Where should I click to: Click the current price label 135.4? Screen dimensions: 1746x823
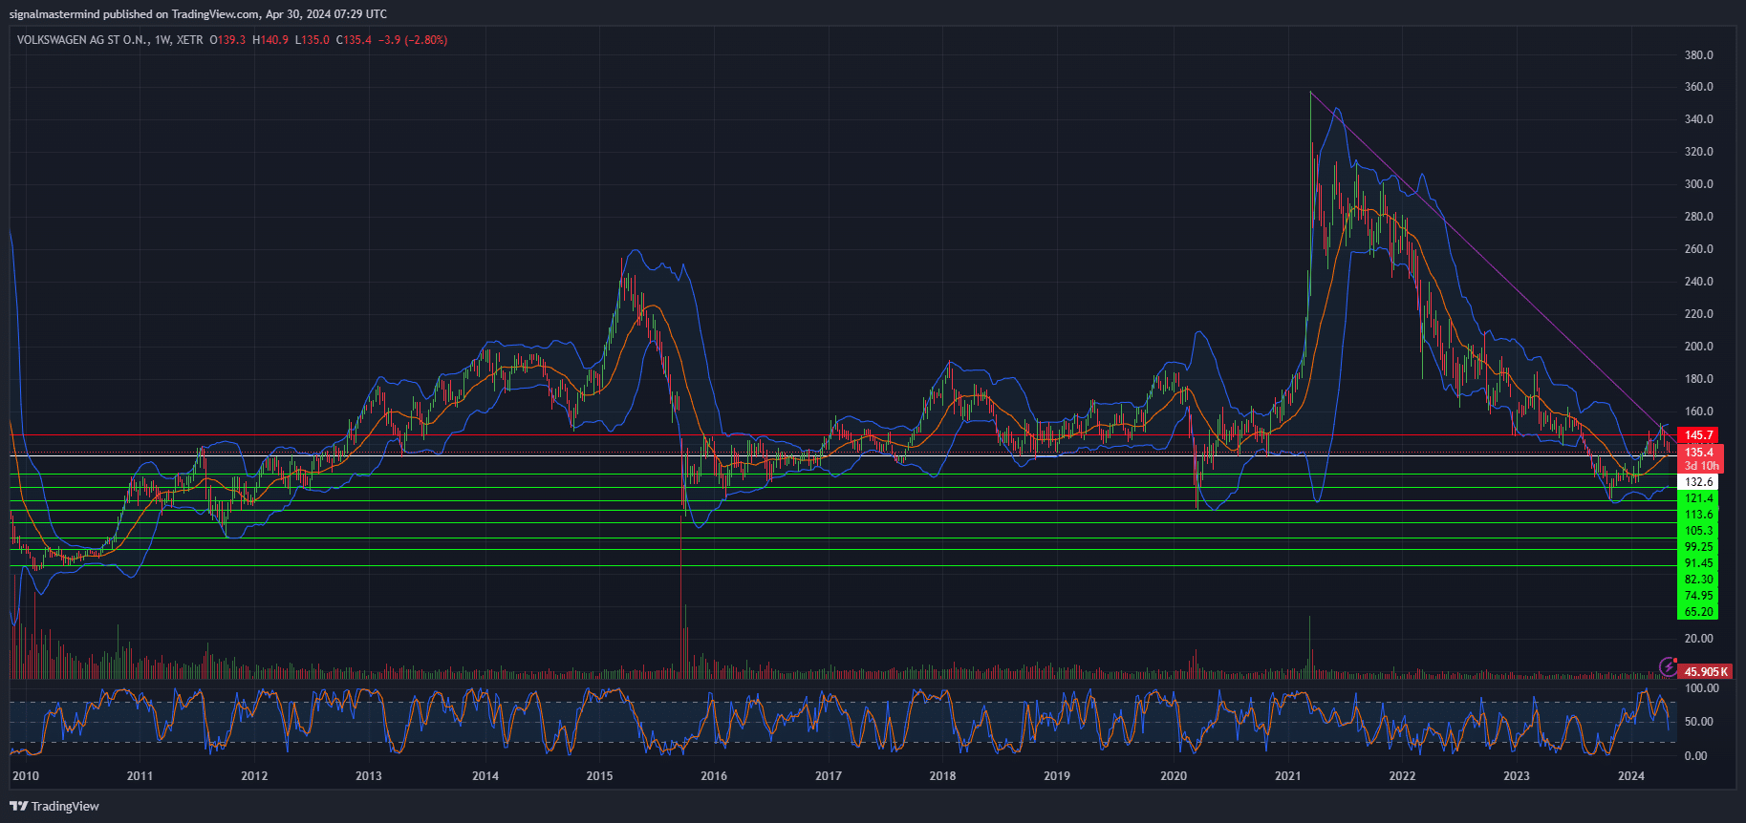[1698, 452]
